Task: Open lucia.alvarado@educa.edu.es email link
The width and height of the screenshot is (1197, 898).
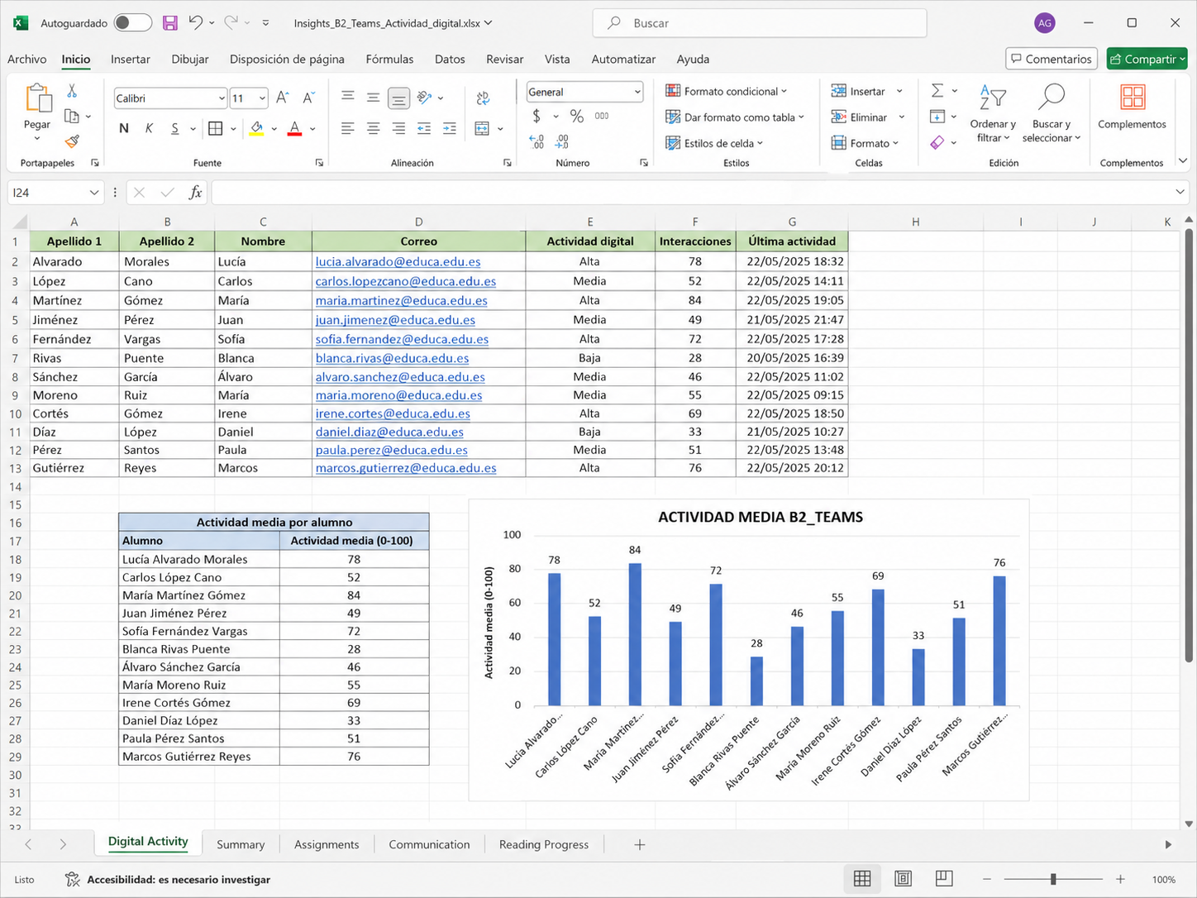Action: (397, 261)
